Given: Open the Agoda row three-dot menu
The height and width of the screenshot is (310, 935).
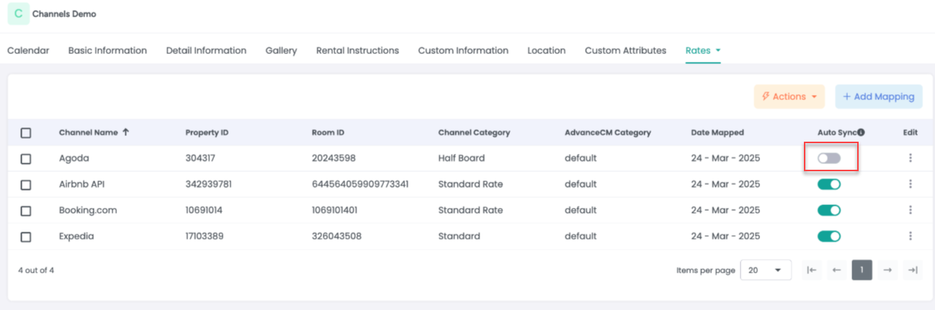Looking at the screenshot, I should tap(911, 158).
